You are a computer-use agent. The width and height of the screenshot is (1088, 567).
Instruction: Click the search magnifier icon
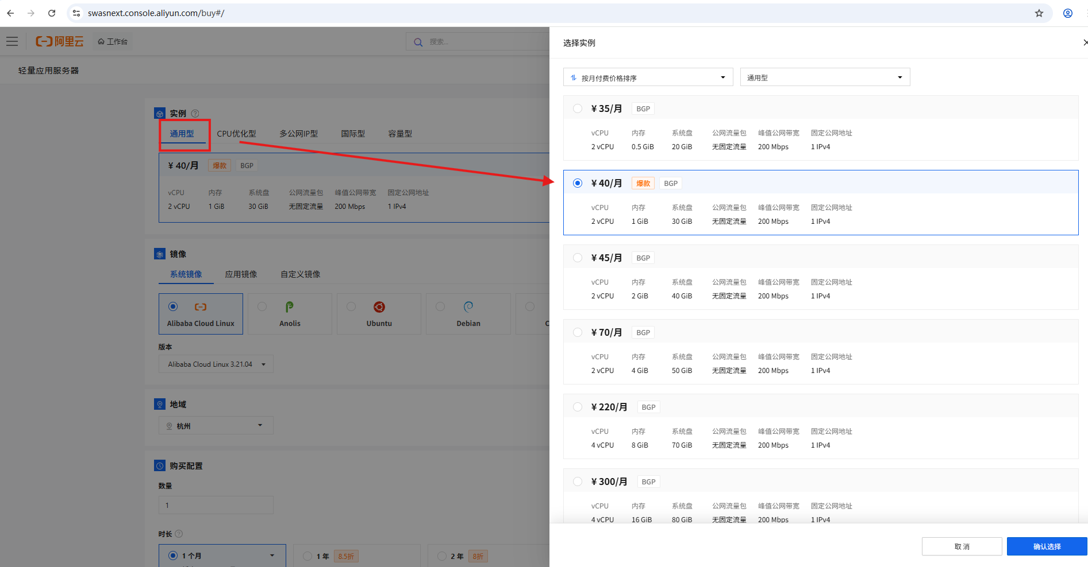(x=418, y=42)
